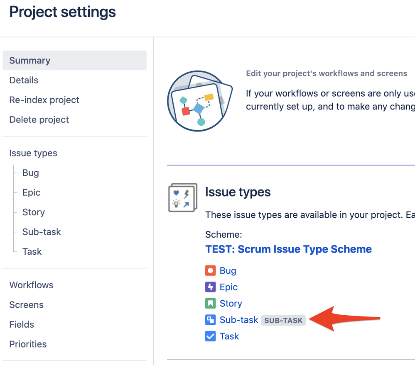Navigate to Priorities settings

(x=28, y=344)
